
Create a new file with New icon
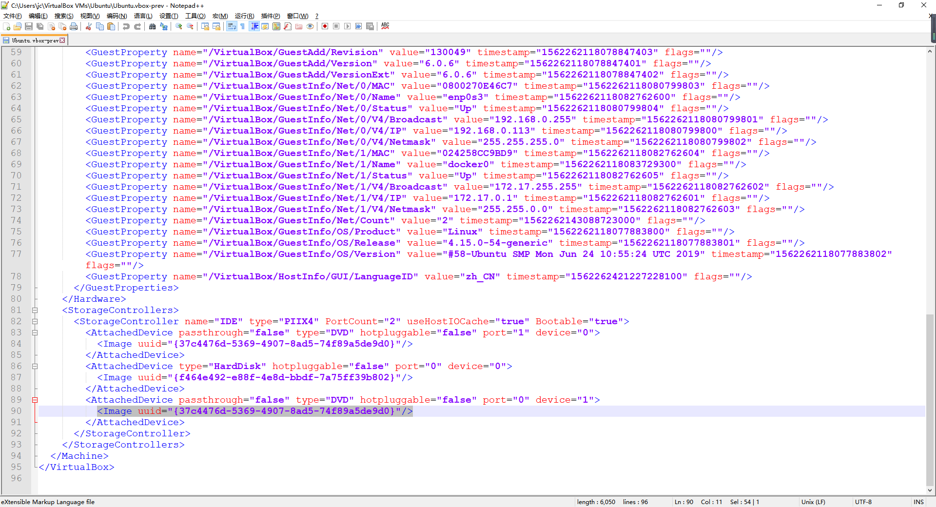click(7, 26)
